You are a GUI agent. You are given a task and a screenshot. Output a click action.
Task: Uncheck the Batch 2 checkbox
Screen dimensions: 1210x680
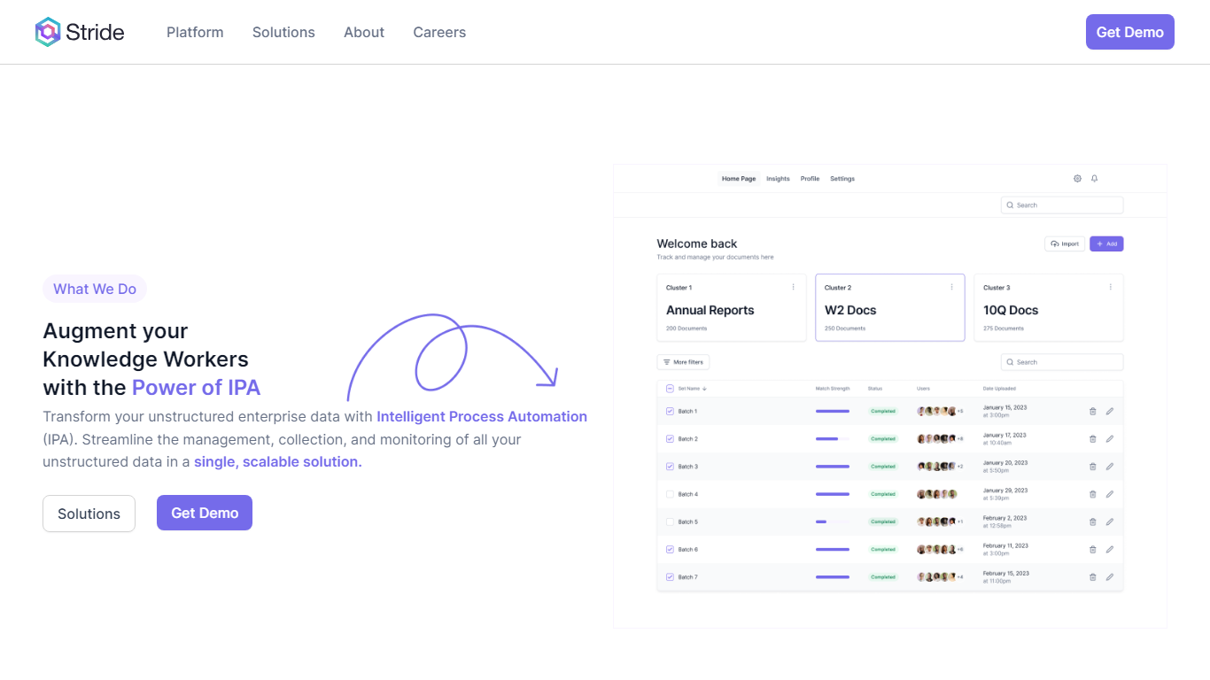click(x=670, y=439)
